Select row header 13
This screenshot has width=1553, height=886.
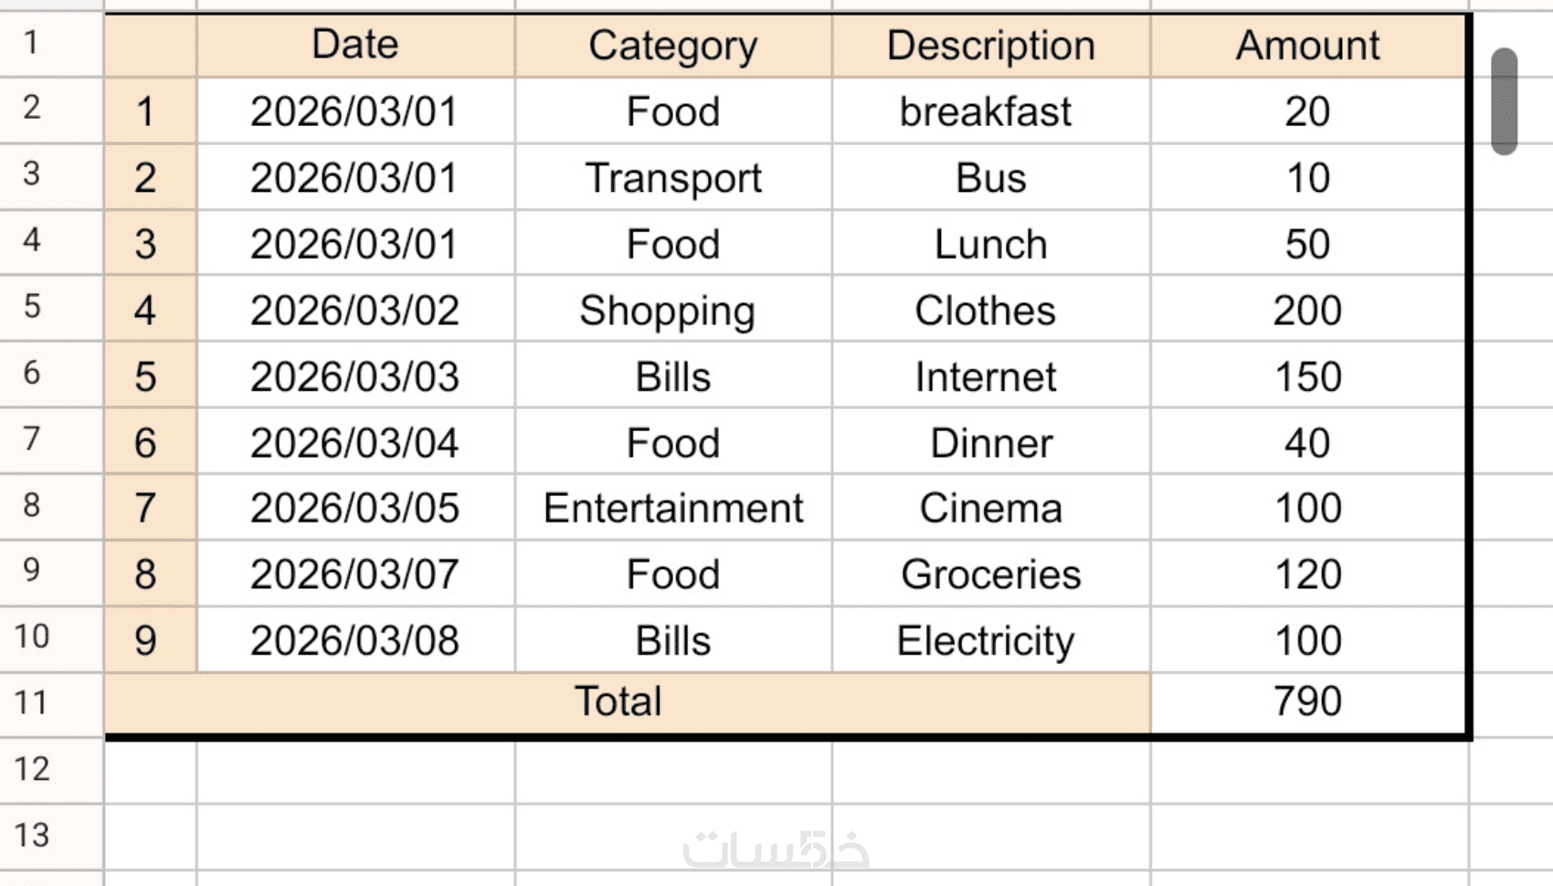click(x=32, y=835)
